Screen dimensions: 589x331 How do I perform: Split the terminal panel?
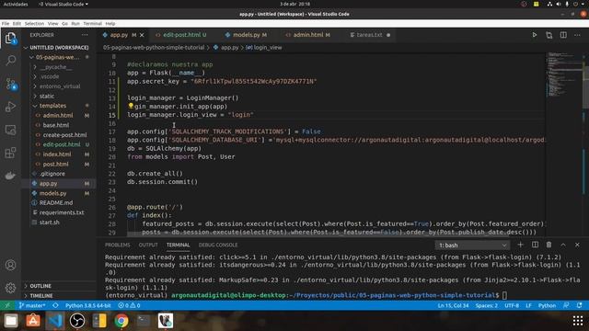coord(535,245)
